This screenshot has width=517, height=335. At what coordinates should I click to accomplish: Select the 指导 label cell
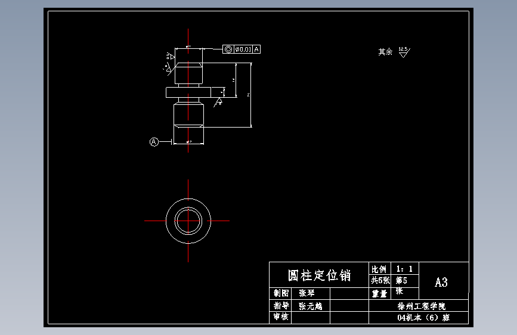[x=281, y=306]
